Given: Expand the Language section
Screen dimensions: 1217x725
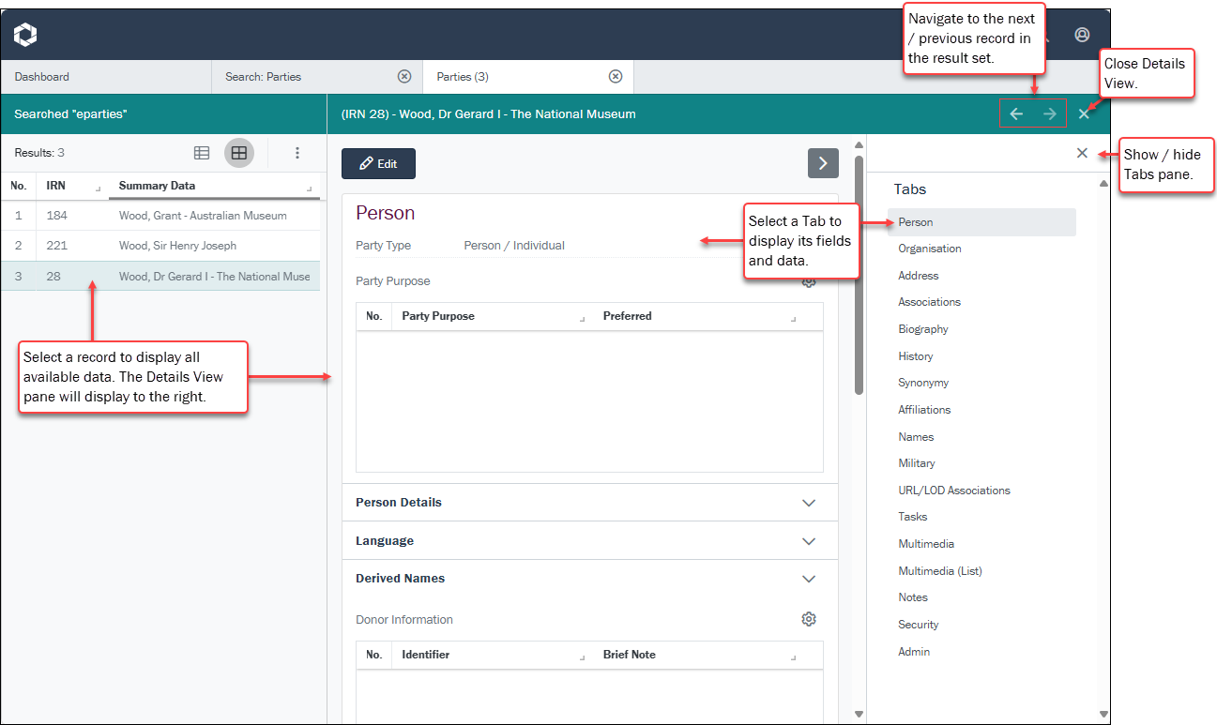Looking at the screenshot, I should pos(809,541).
